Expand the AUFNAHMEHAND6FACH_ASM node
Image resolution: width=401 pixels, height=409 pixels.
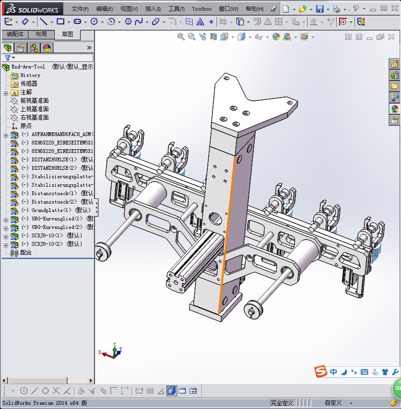(x=6, y=136)
